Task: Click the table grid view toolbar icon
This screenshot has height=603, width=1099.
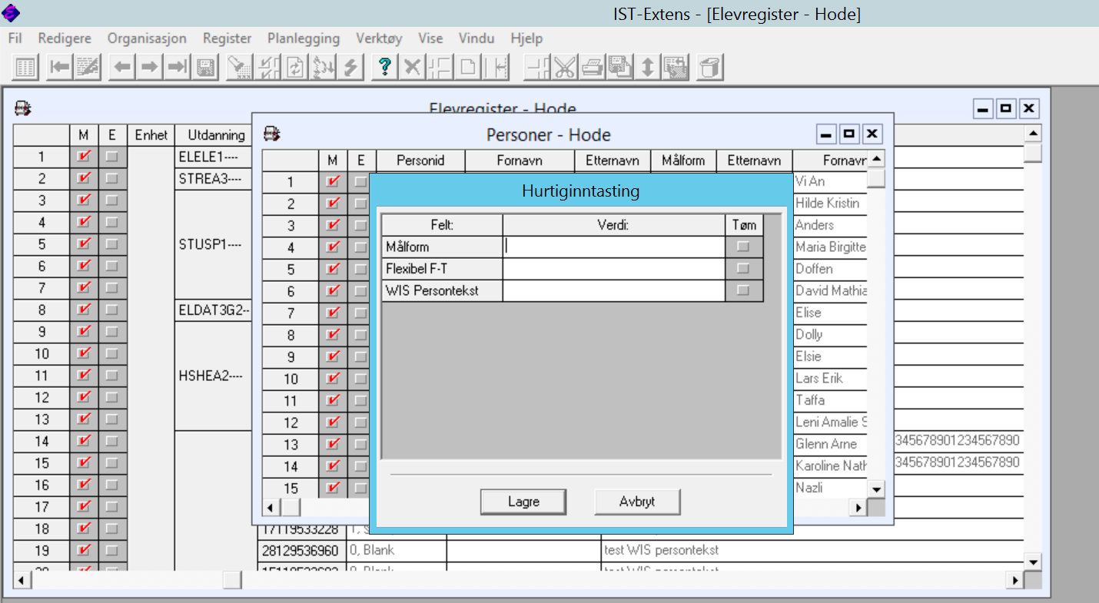Action: pos(25,68)
